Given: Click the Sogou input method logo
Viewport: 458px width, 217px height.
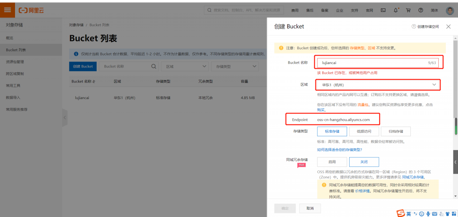Looking at the screenshot, I should pos(400,213).
